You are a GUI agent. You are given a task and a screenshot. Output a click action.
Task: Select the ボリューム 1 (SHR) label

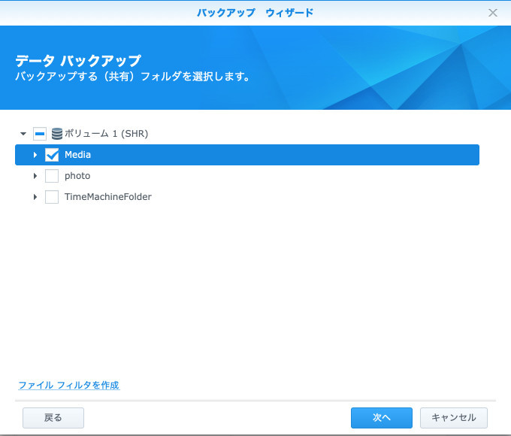coord(106,133)
